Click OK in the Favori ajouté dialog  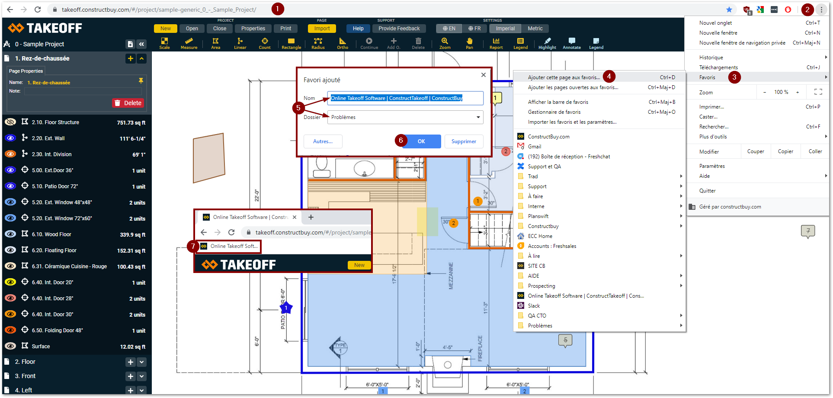[x=421, y=141]
